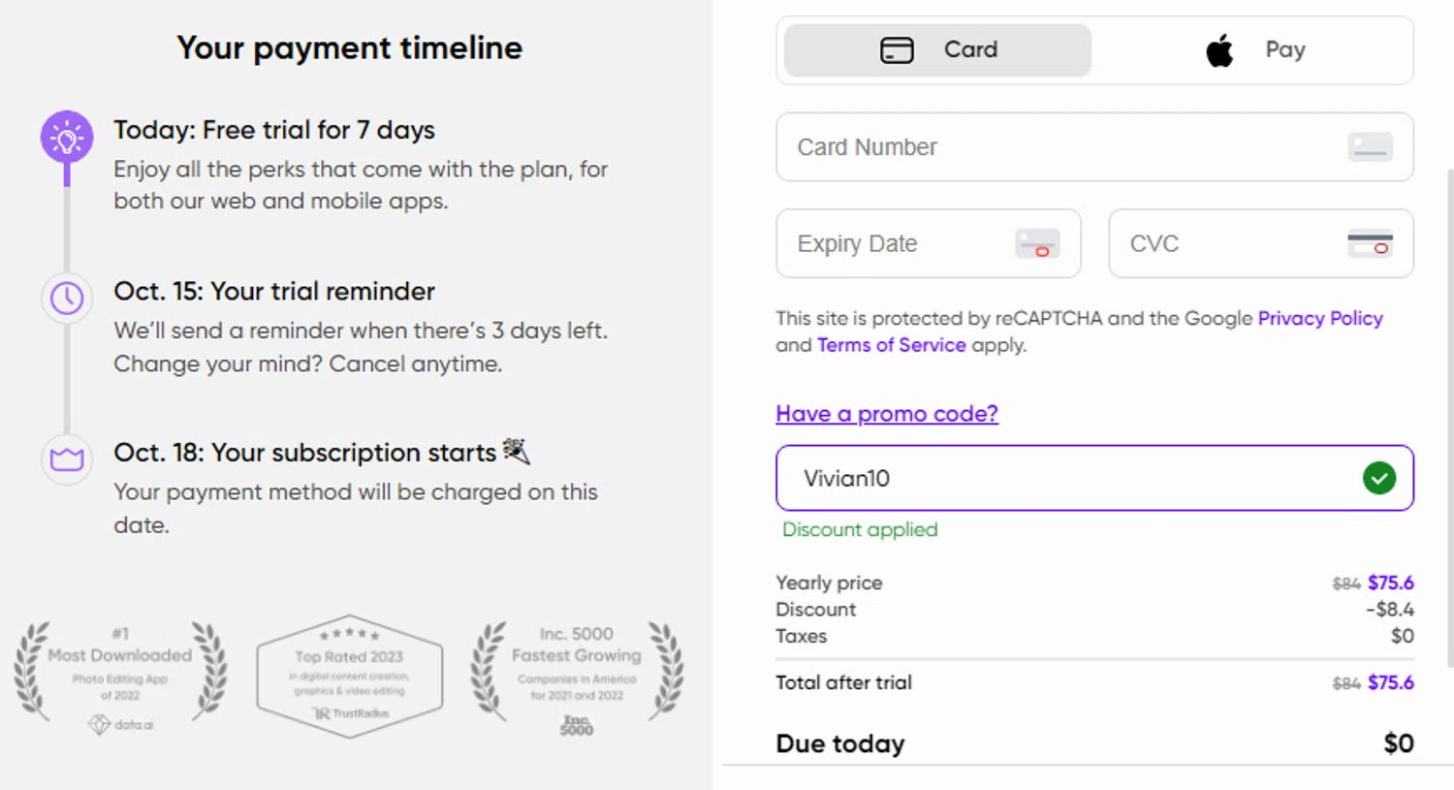The image size is (1454, 790).
Task: Focus the Card Number input field
Action: (1057, 147)
